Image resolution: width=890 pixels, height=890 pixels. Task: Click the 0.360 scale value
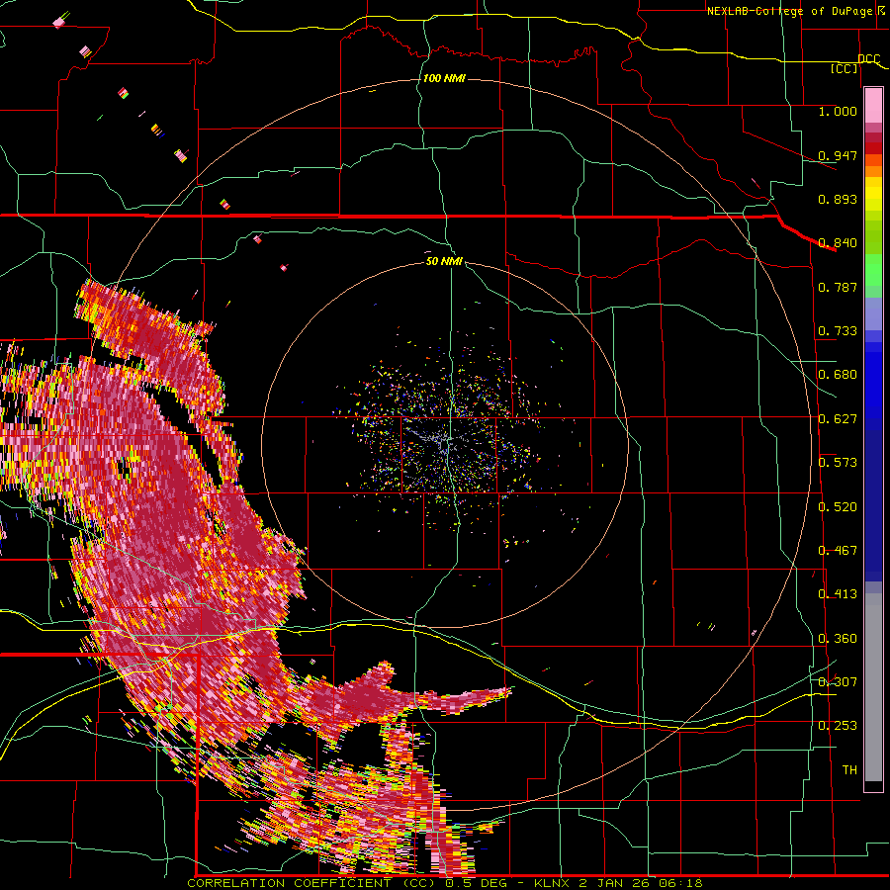838,639
